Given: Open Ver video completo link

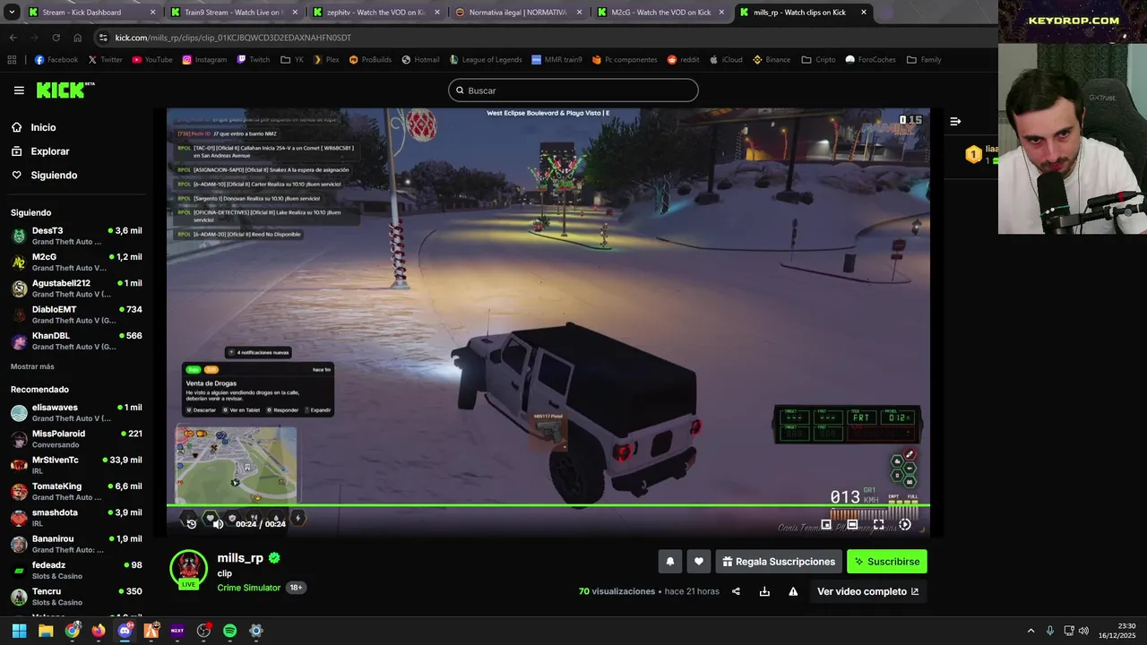Looking at the screenshot, I should point(867,591).
